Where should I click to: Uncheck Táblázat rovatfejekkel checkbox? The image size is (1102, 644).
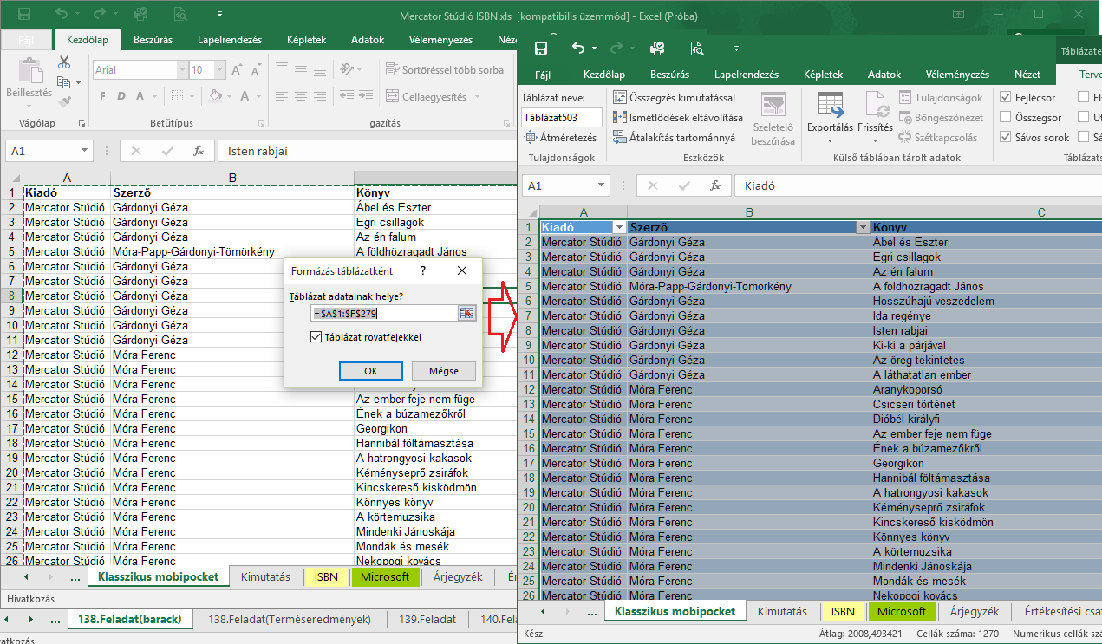(316, 337)
